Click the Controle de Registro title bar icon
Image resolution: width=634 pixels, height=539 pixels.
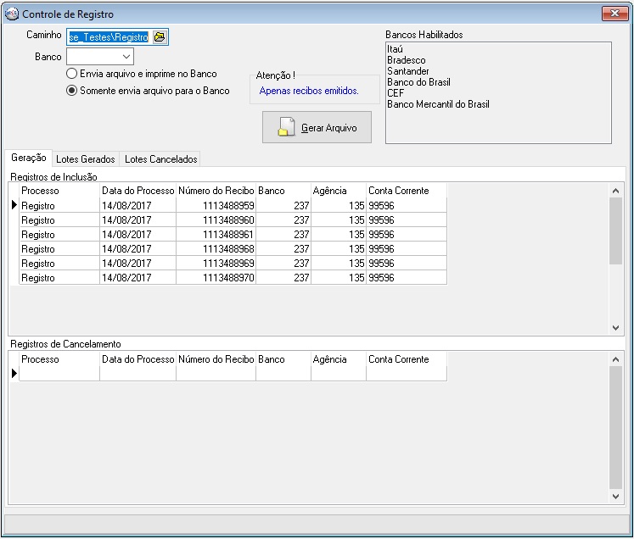pyautogui.click(x=11, y=14)
